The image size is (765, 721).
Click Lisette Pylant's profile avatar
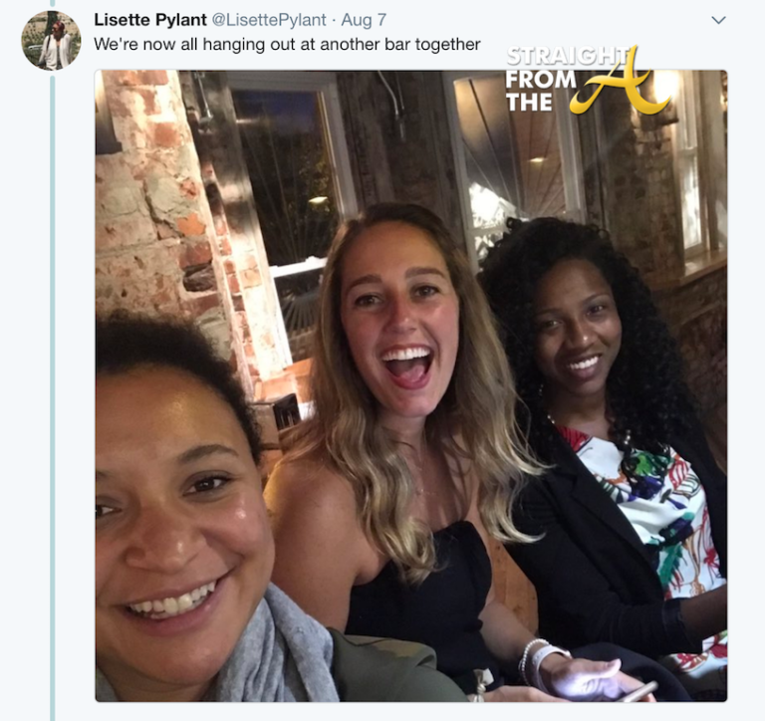pos(51,40)
